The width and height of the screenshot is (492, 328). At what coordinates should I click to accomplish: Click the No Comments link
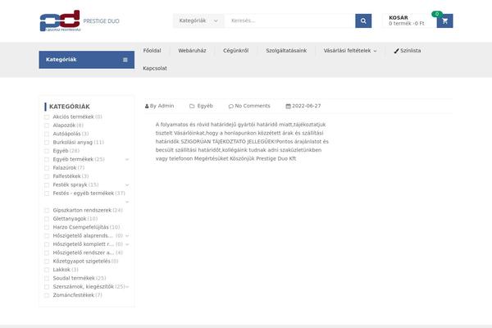pos(253,106)
